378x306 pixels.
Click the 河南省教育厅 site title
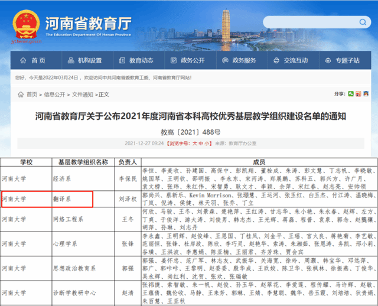(x=89, y=24)
